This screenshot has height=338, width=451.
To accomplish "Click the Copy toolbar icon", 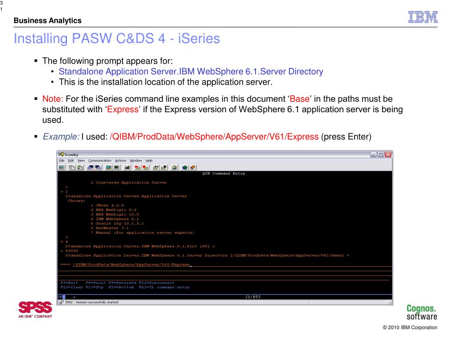I will click(x=72, y=167).
